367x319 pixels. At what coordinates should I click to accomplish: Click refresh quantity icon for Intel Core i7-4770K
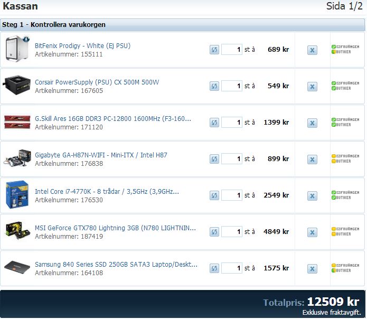tap(214, 195)
